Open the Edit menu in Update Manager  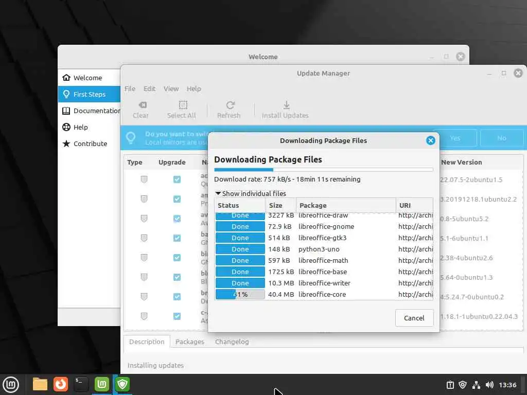[149, 88]
